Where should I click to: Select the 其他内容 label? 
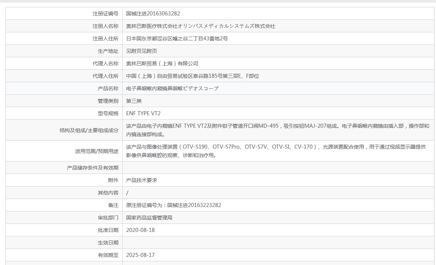(108, 193)
